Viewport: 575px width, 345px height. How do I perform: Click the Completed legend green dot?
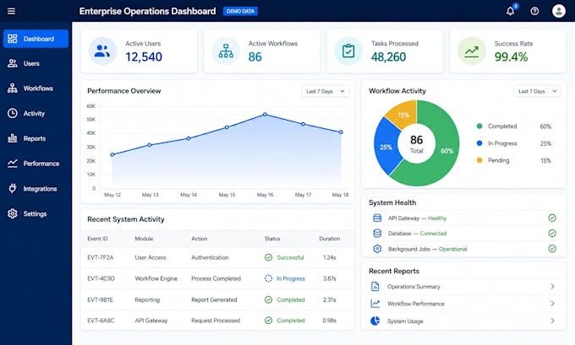[x=479, y=127]
